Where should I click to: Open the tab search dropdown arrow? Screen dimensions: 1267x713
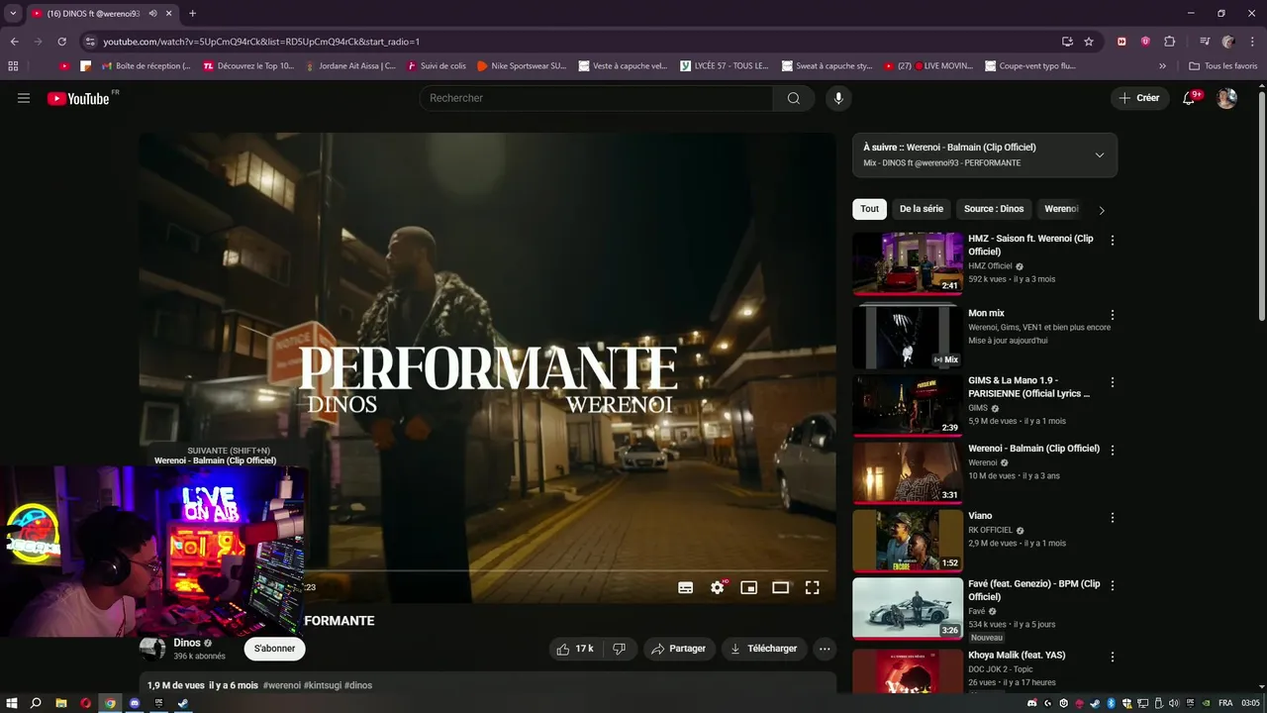tap(13, 14)
